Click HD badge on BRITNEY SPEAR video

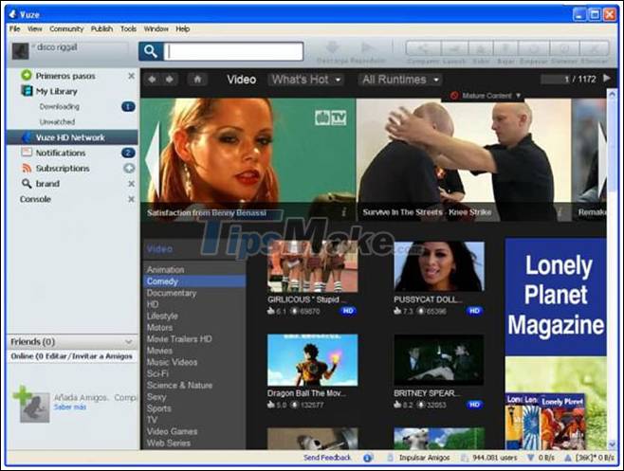pyautogui.click(x=474, y=405)
